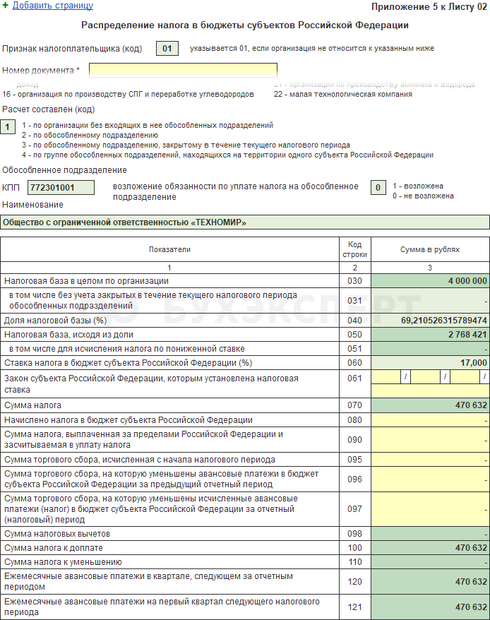The height and width of the screenshot is (620, 490).
Task: Click the line 031 amount cell
Action: (x=430, y=301)
